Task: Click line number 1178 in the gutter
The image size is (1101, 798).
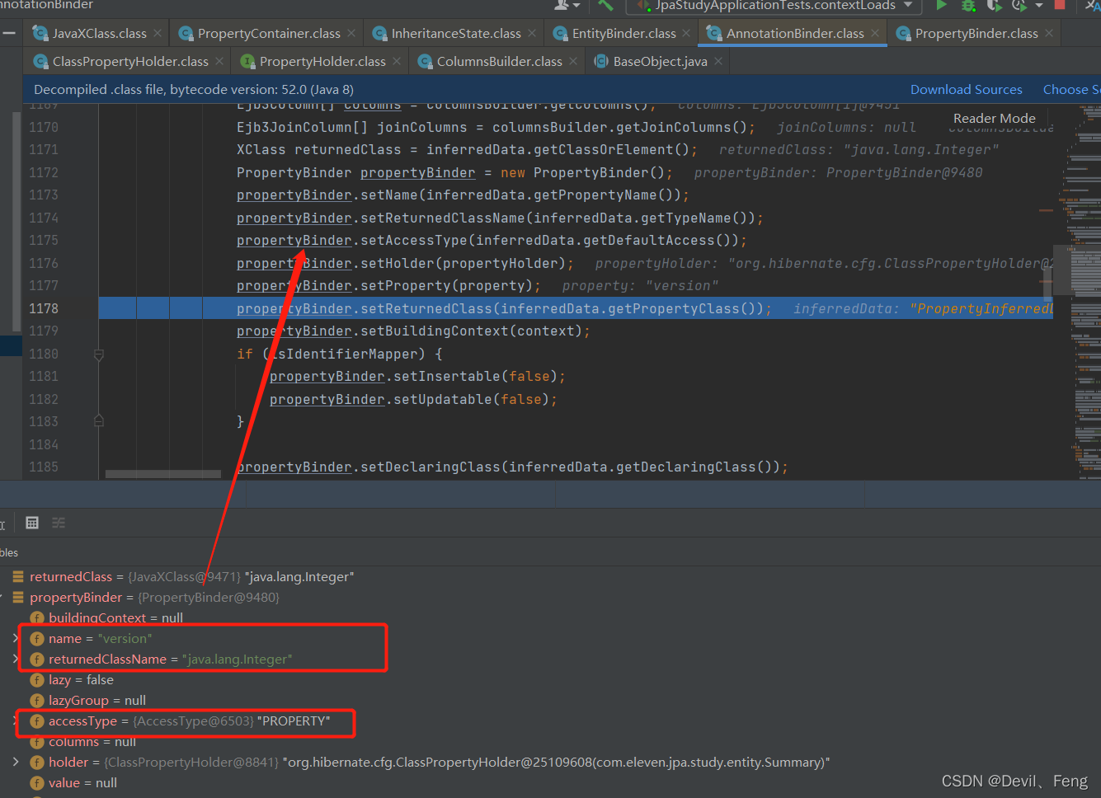Action: click(44, 308)
